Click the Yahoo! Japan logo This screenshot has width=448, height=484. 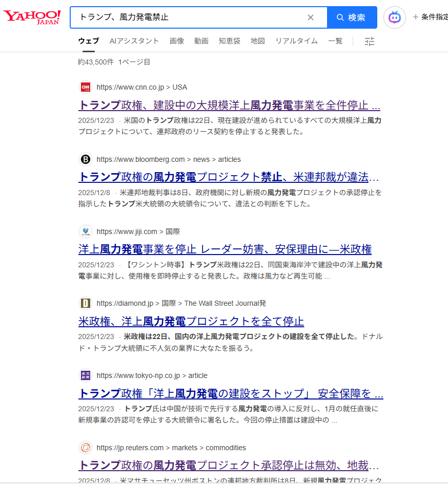[x=32, y=17]
